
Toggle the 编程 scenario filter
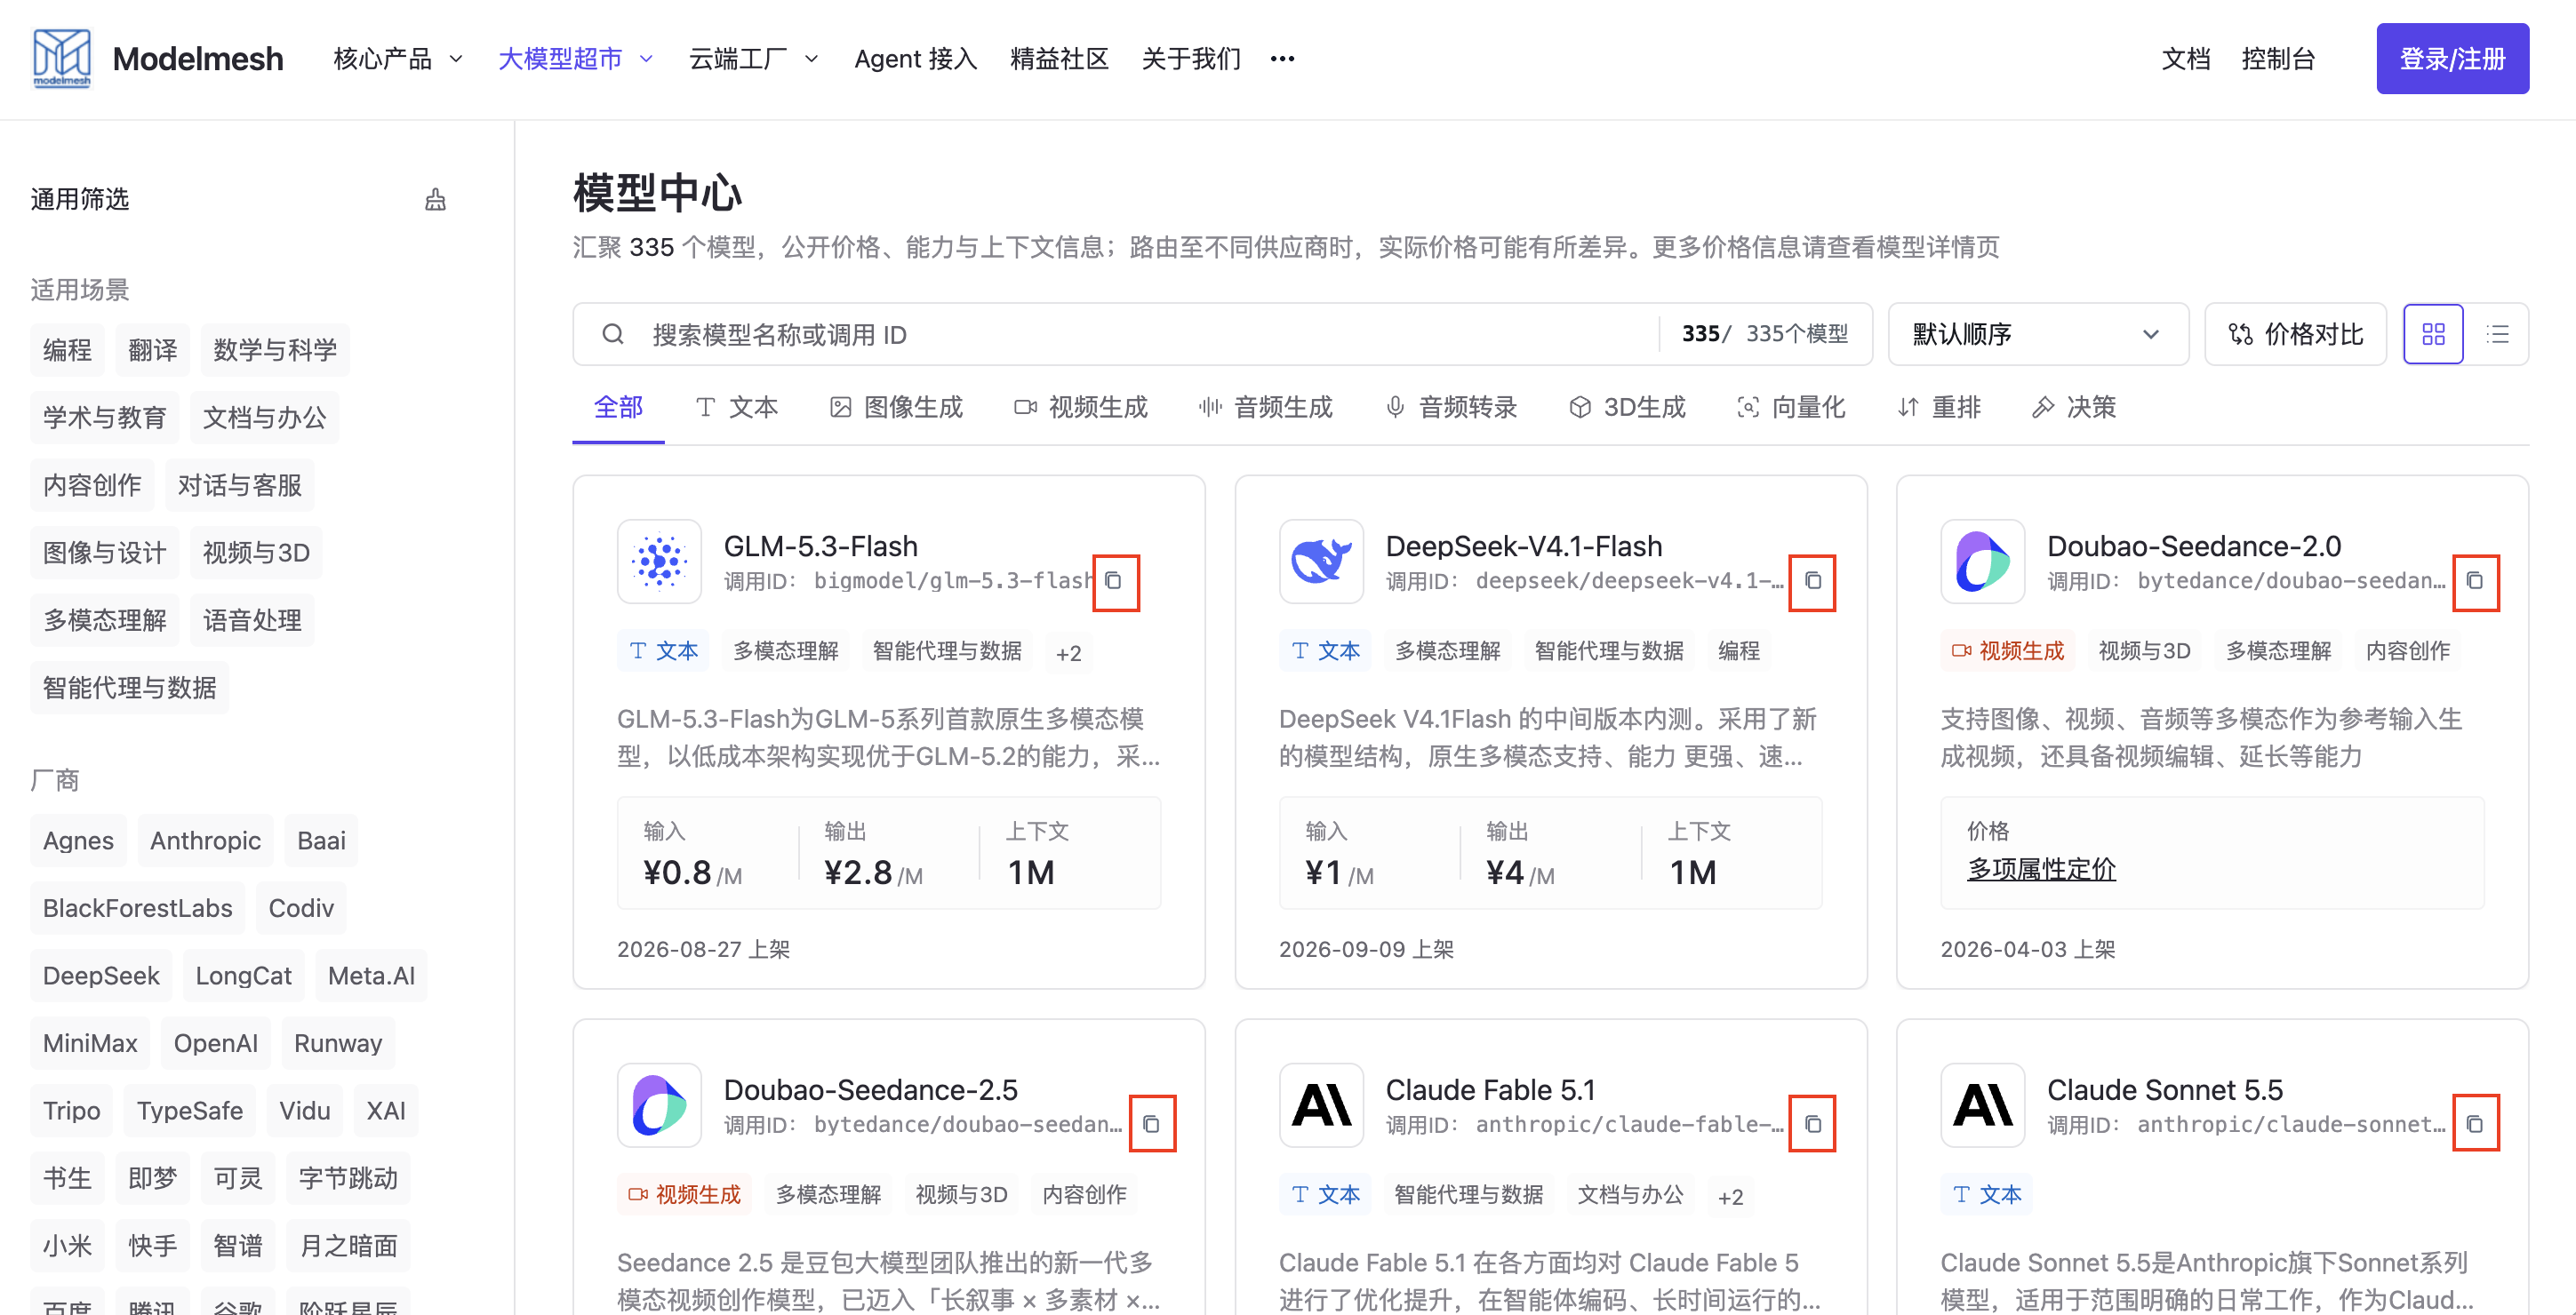67,350
